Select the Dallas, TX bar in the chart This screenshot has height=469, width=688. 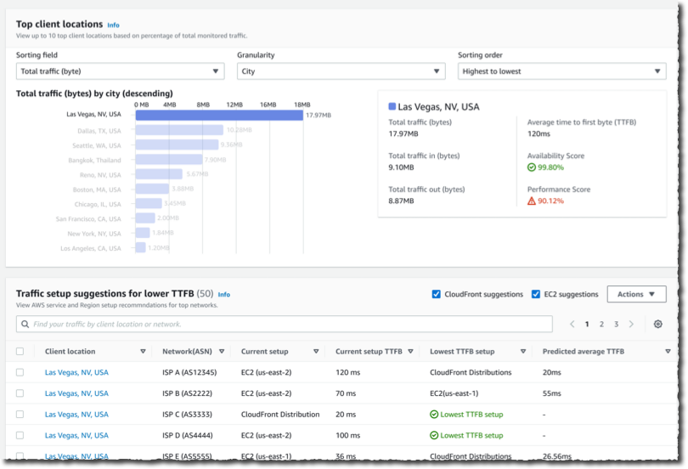pos(179,130)
